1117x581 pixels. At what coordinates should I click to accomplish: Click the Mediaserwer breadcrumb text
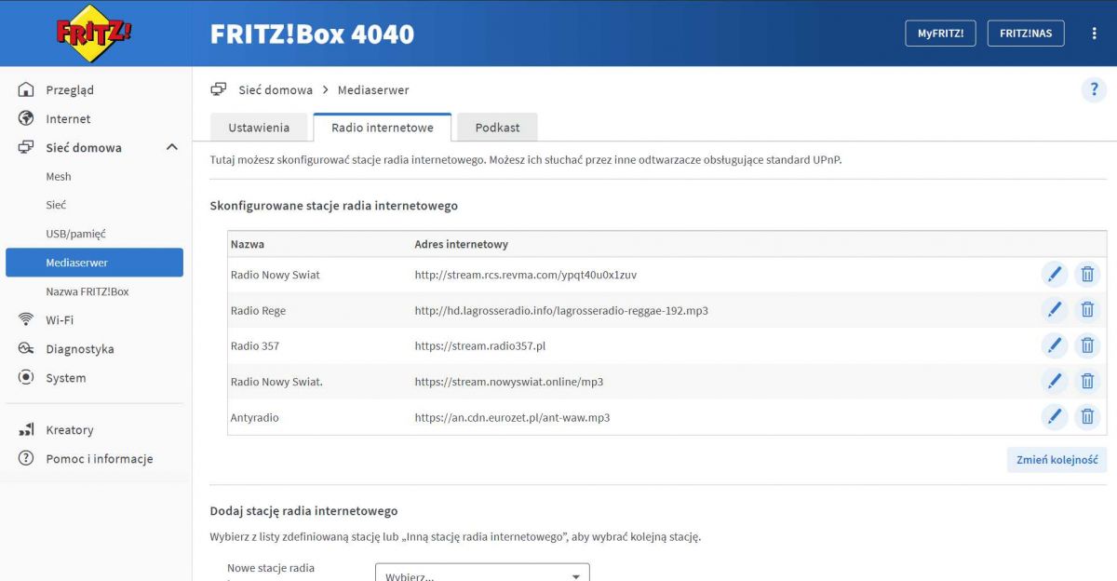pos(373,90)
